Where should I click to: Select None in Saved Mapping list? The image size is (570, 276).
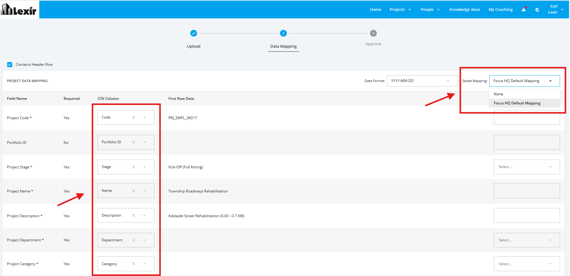525,94
